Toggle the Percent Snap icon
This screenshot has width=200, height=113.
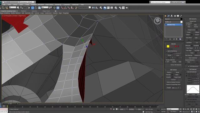point(69,8)
